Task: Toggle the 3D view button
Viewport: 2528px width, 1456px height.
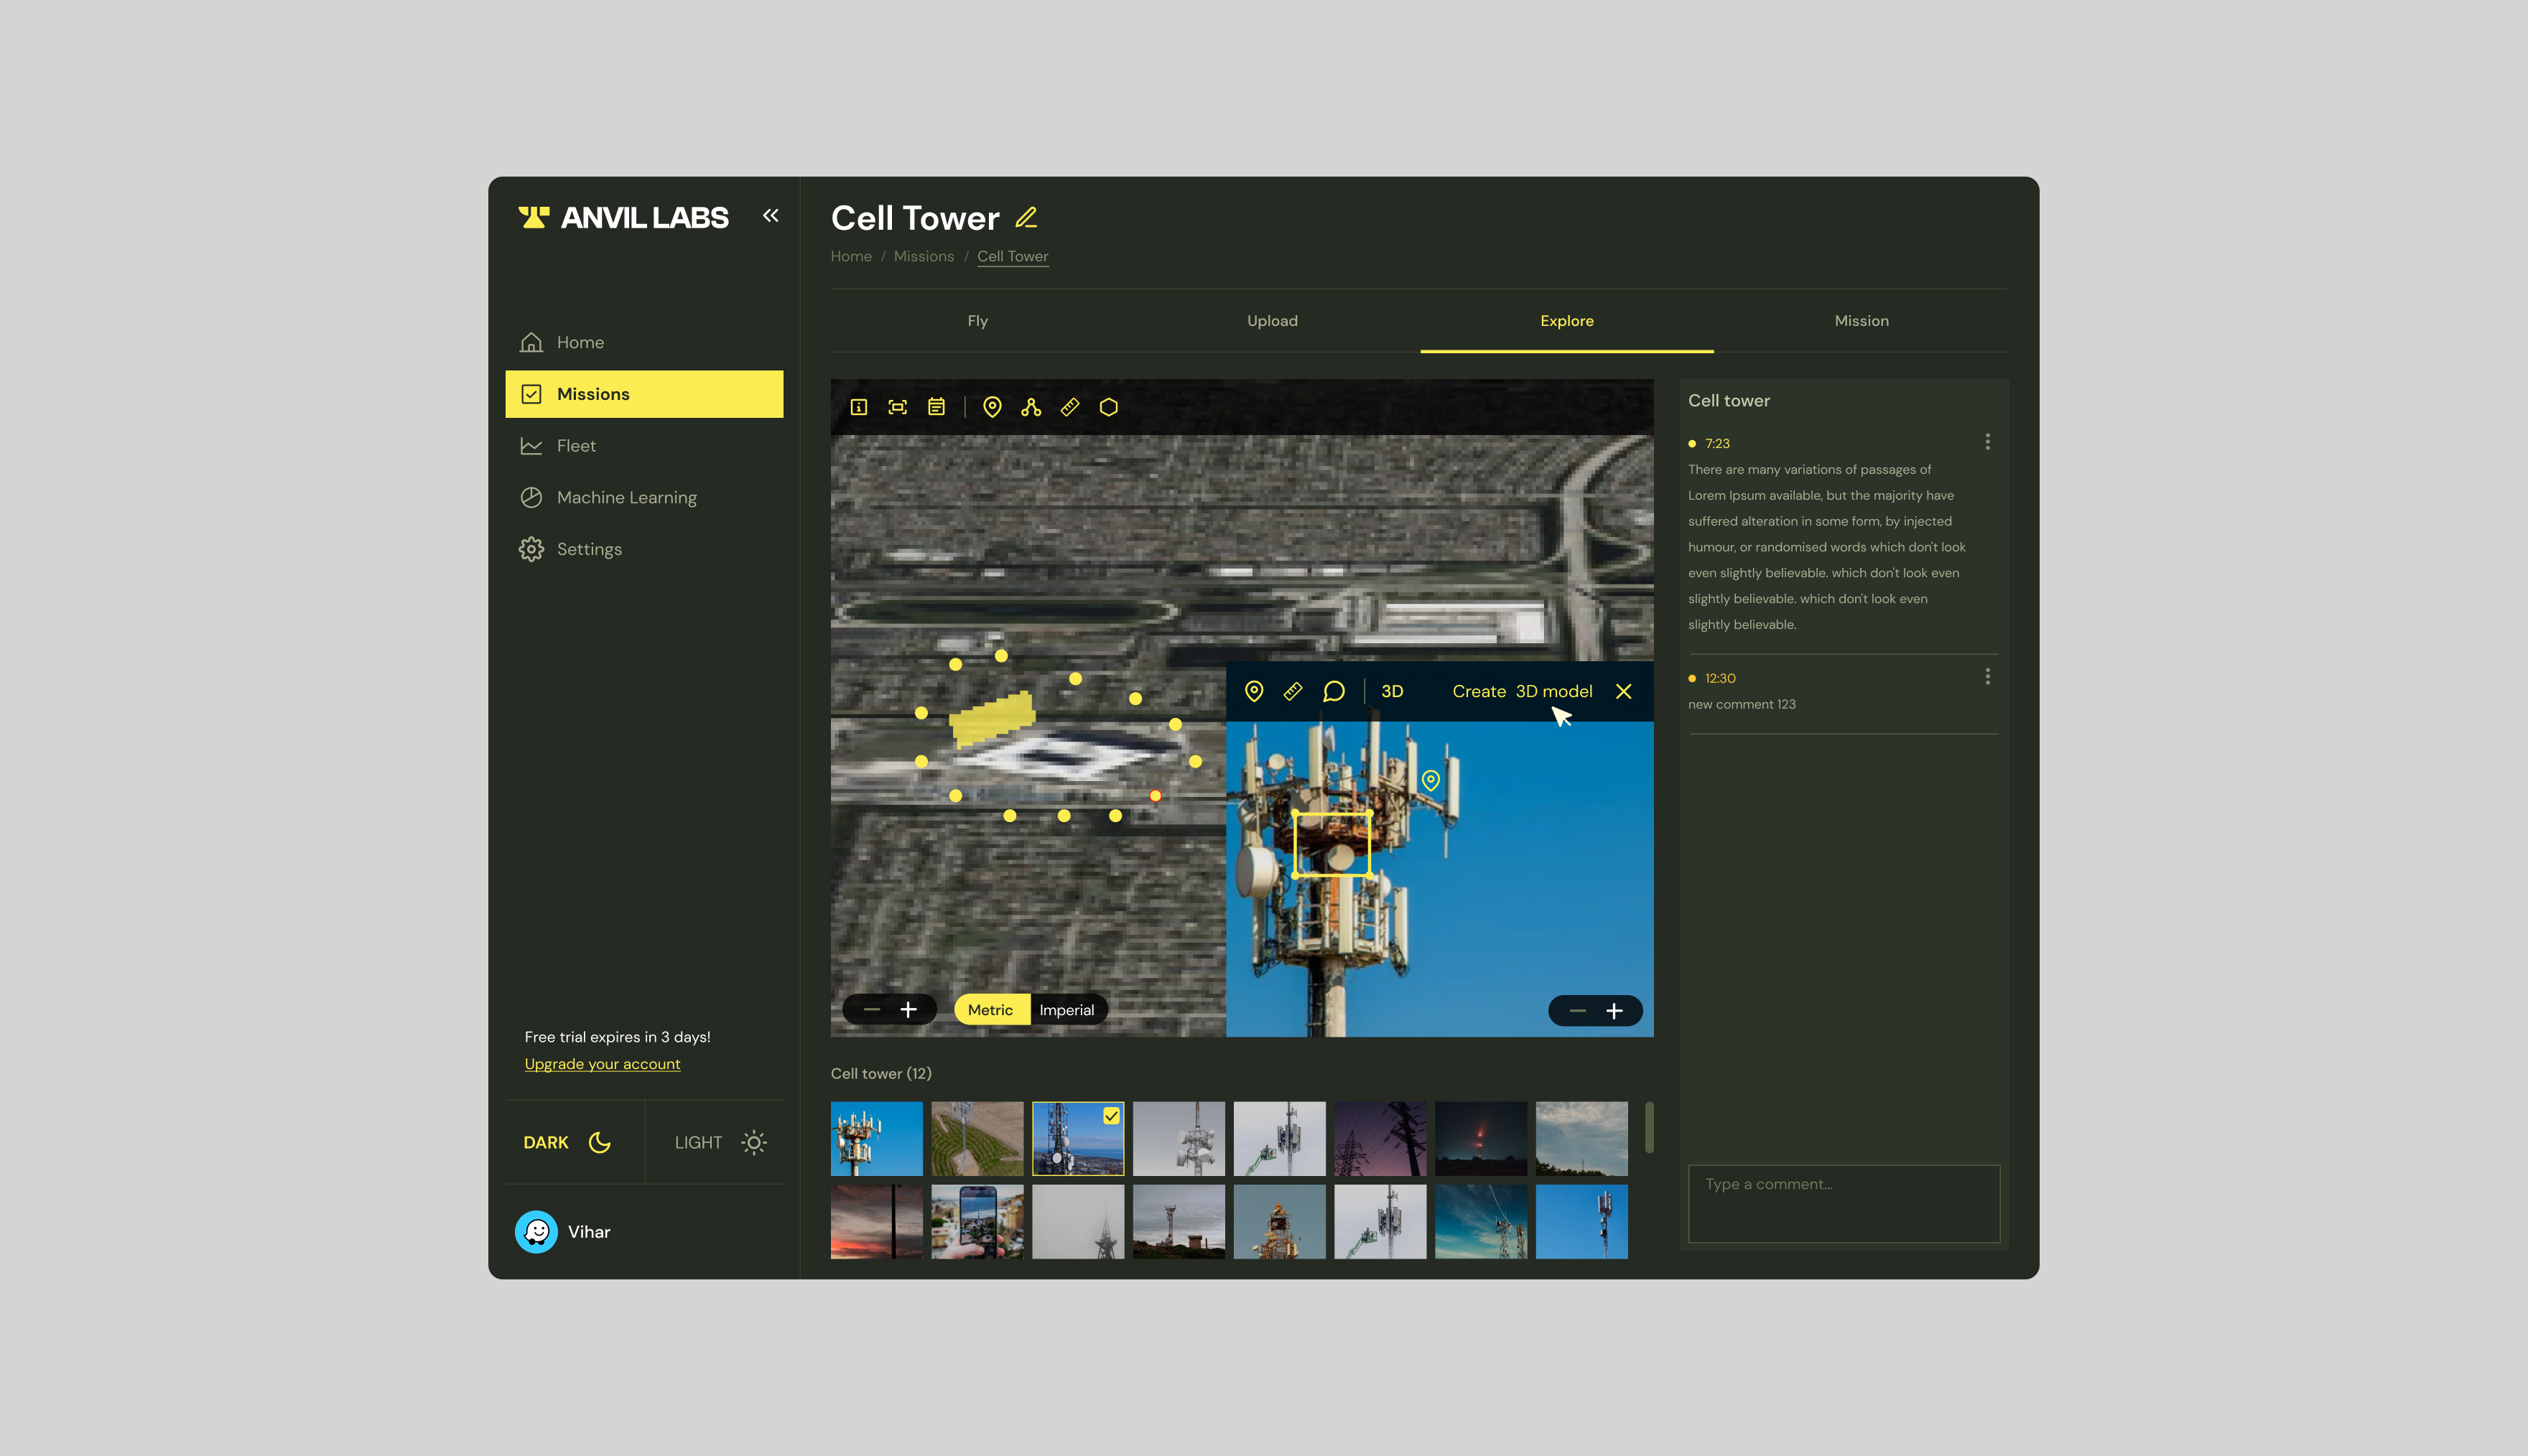Action: coord(1392,691)
